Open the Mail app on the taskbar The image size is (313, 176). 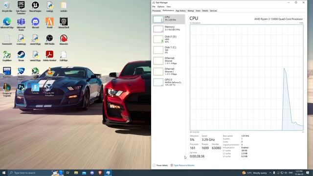(84, 173)
